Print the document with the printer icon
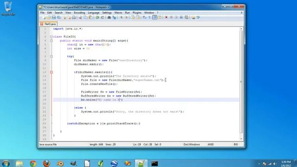297x167 pixels. pyautogui.click(x=74, y=18)
